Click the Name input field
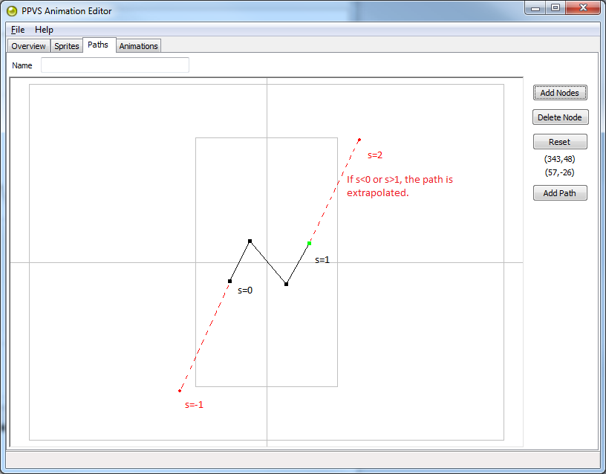Screen dimensions: 606x474 pos(115,65)
